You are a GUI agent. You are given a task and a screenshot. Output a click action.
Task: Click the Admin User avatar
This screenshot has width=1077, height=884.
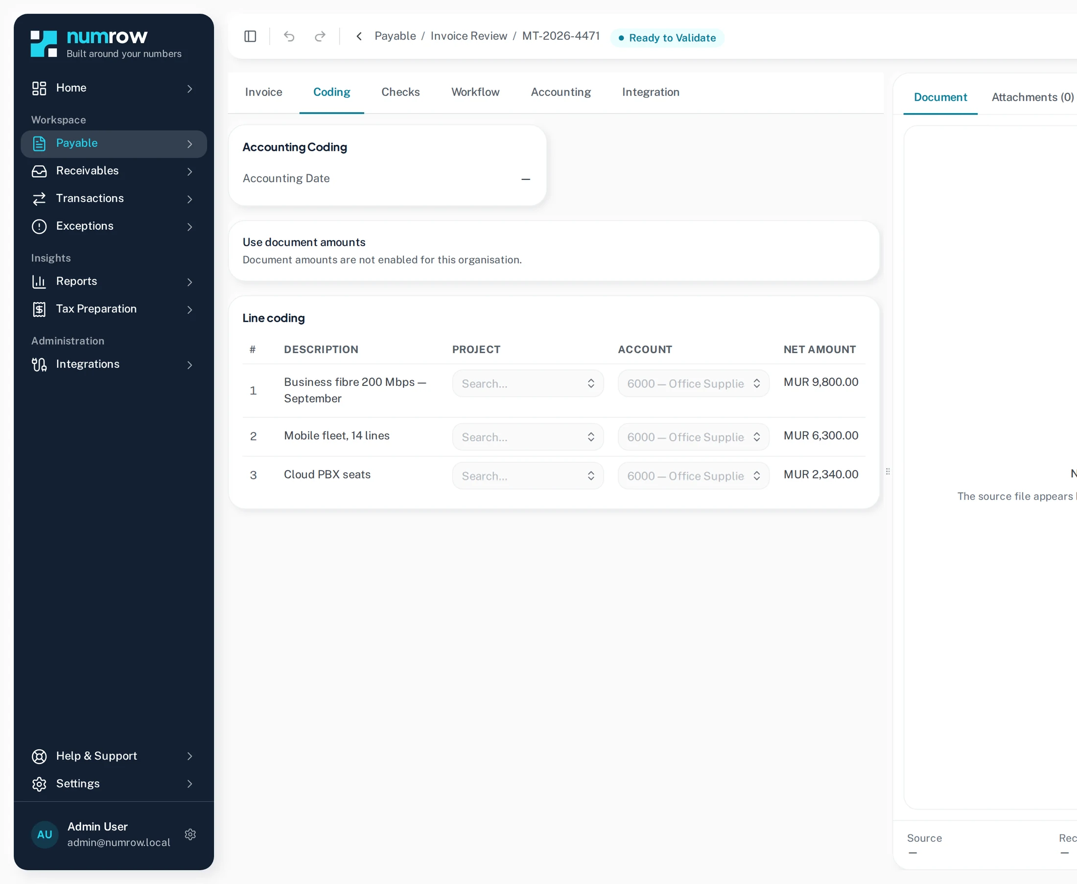45,834
